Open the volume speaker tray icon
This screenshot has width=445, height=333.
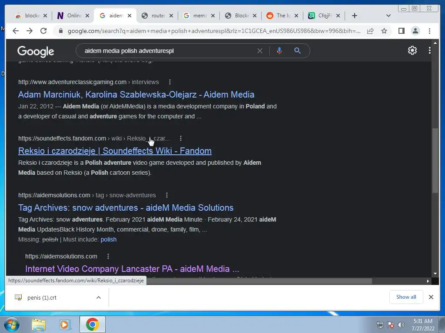pyautogui.click(x=401, y=325)
